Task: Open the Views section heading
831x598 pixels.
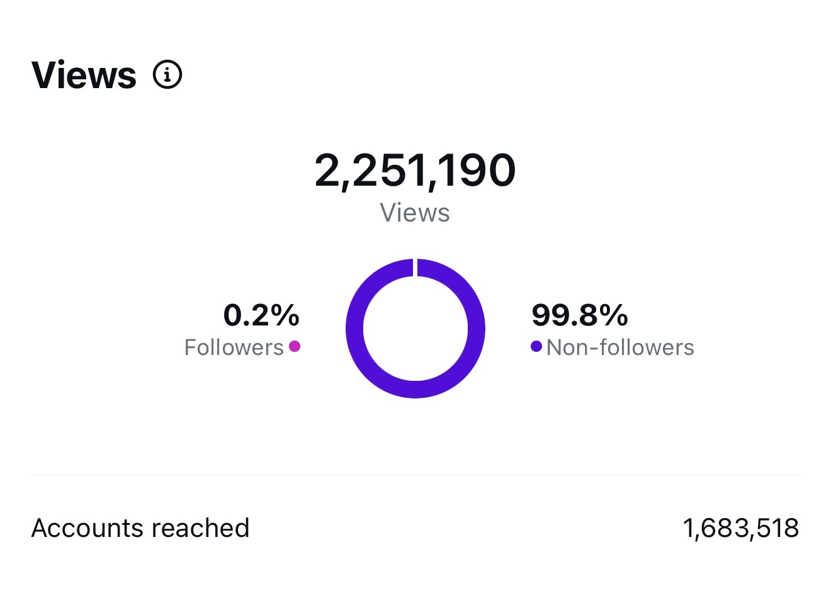Action: coord(84,74)
